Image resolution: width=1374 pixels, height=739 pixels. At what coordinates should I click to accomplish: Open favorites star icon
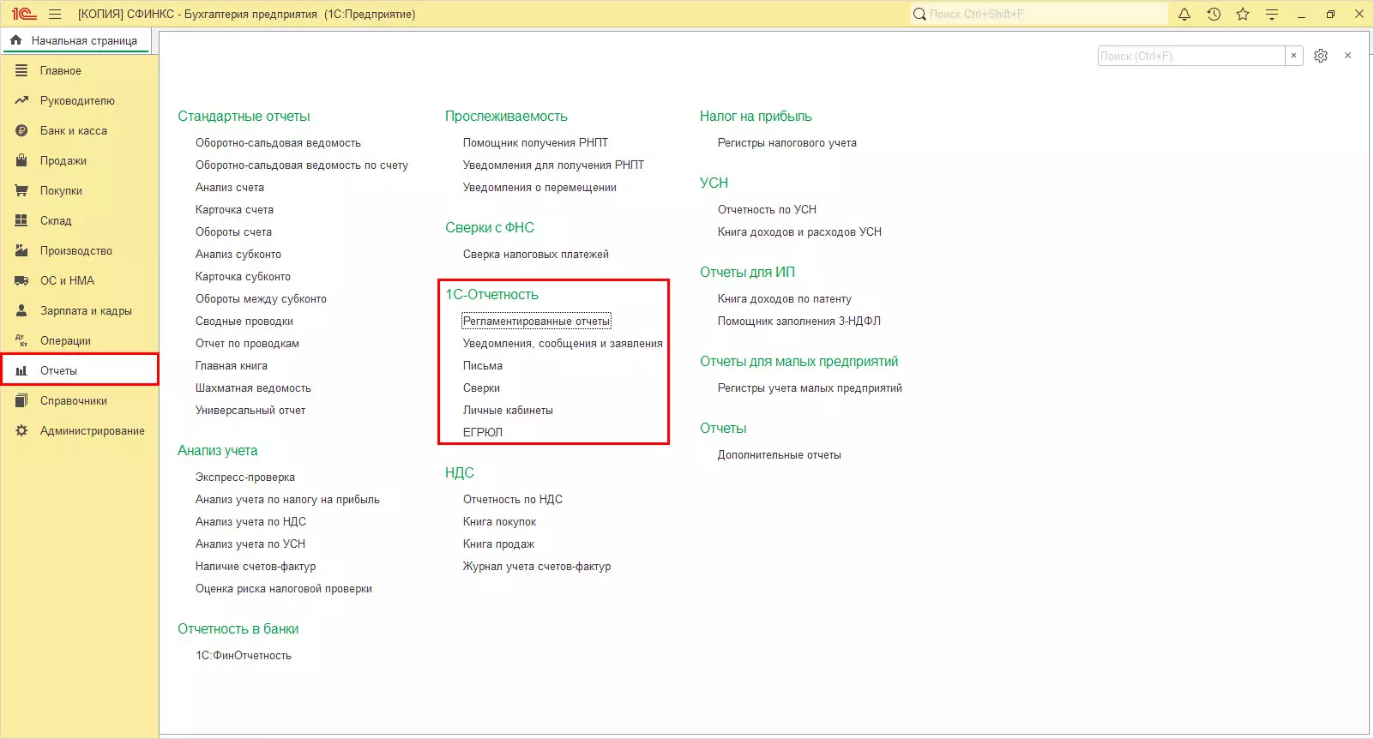pos(1243,15)
